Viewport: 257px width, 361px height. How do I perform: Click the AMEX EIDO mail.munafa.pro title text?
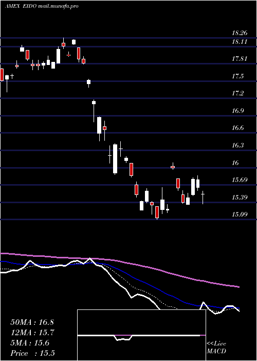42,6
